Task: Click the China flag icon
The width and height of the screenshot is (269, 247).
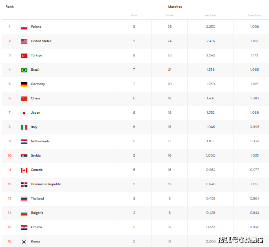Action: pos(24,99)
